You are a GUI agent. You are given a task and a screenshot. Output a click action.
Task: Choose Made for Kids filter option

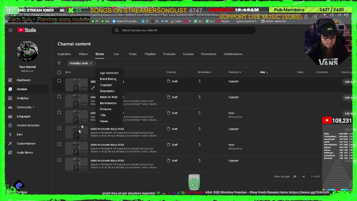[109, 97]
